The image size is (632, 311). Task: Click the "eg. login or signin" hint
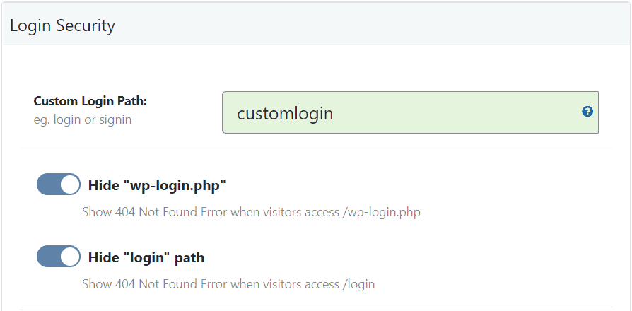(x=82, y=119)
